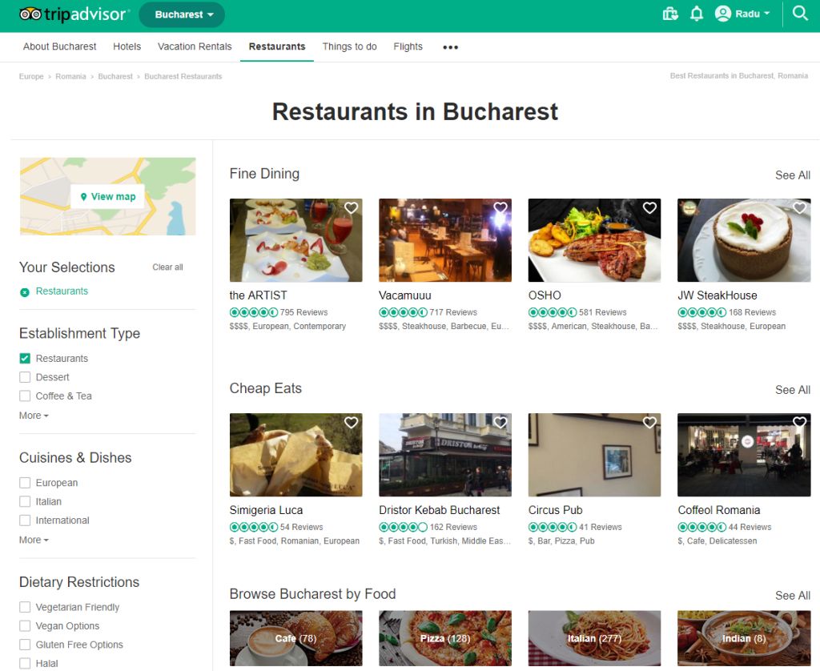Click See All for Fine Dining
Viewport: 820px width, 671px height.
coord(792,175)
